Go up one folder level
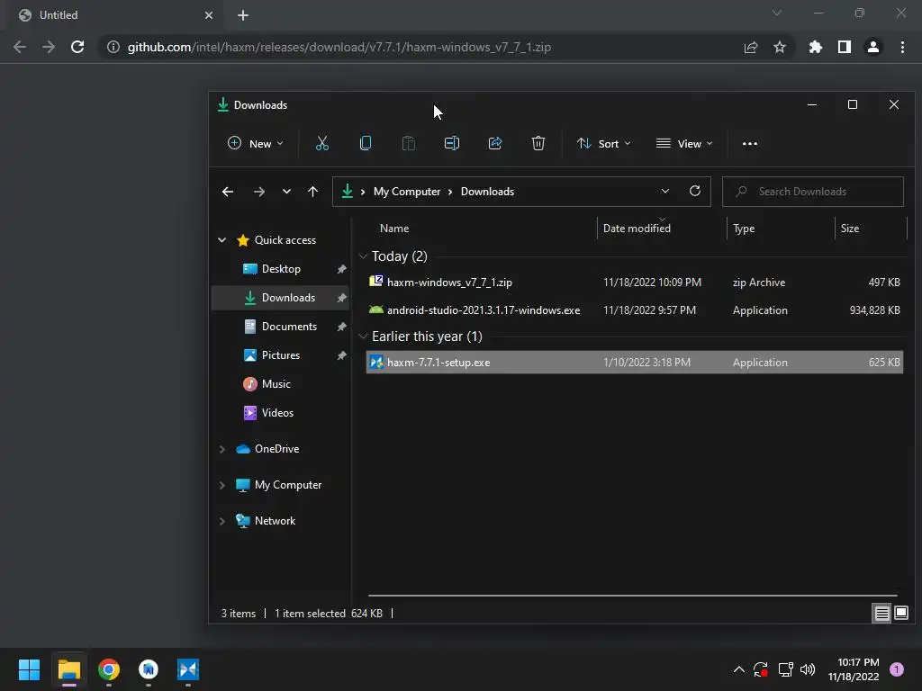 (312, 192)
